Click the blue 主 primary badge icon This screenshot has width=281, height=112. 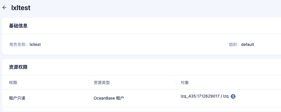point(233,96)
